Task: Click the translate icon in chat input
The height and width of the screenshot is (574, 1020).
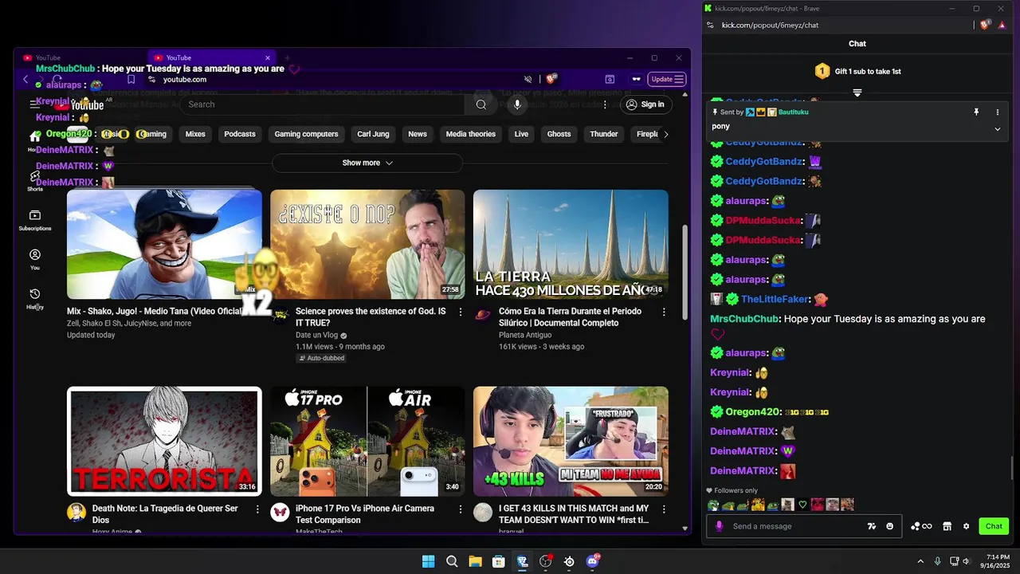Action: [872, 526]
